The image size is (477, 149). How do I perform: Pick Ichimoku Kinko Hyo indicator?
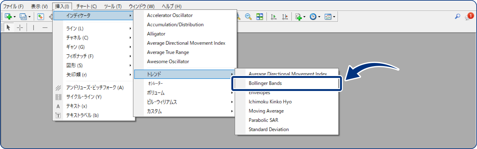(270, 102)
